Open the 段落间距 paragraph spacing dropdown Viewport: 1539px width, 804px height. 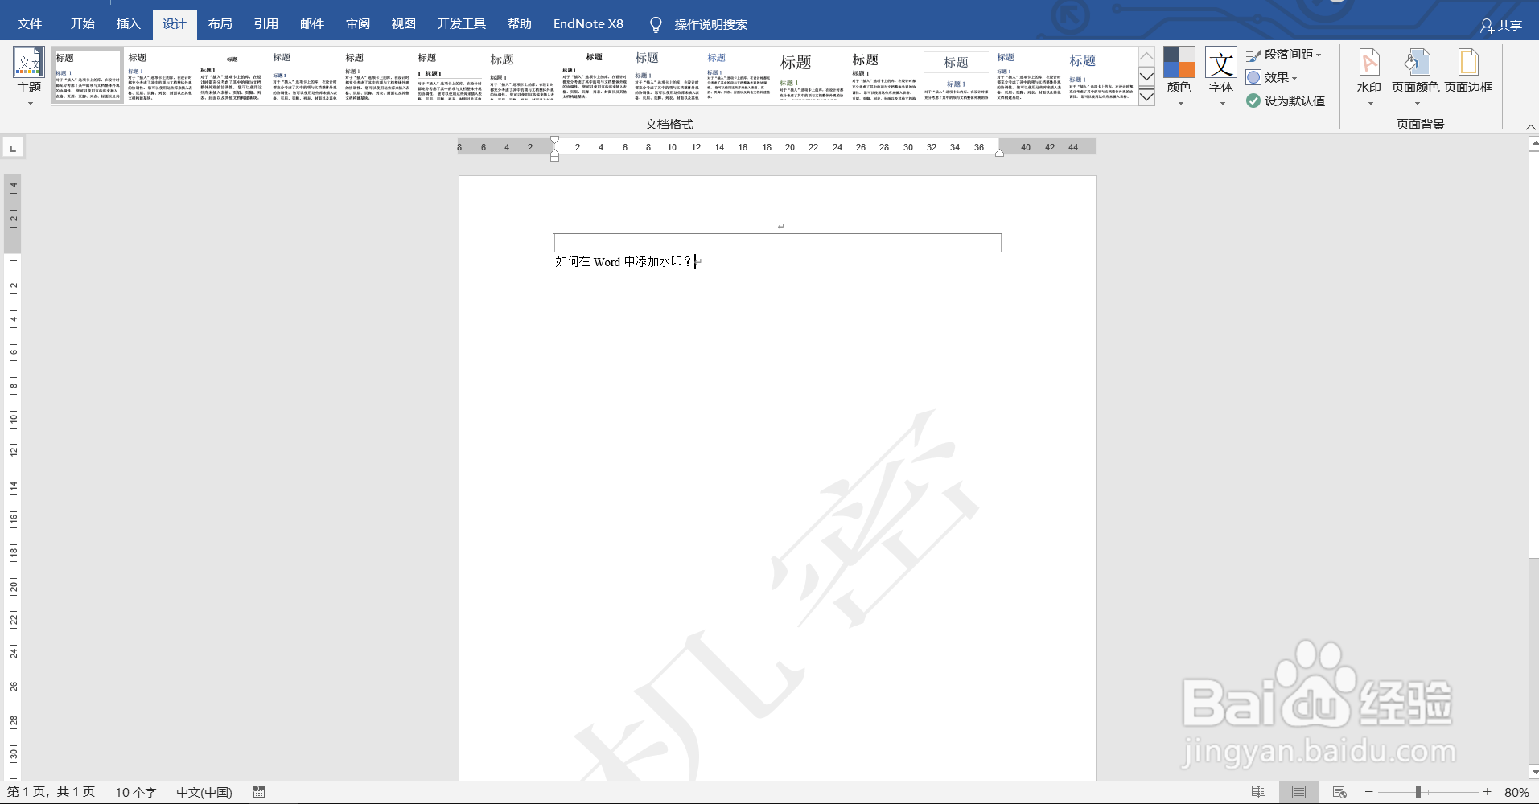click(1284, 55)
